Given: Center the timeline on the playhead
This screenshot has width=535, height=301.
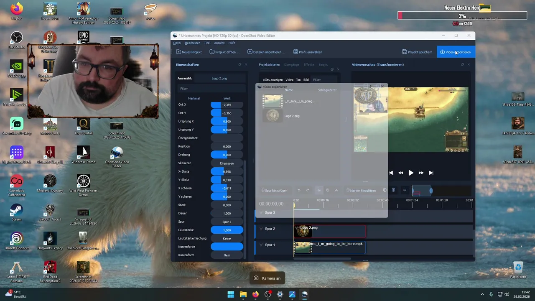Looking at the screenshot, I should click(x=405, y=190).
